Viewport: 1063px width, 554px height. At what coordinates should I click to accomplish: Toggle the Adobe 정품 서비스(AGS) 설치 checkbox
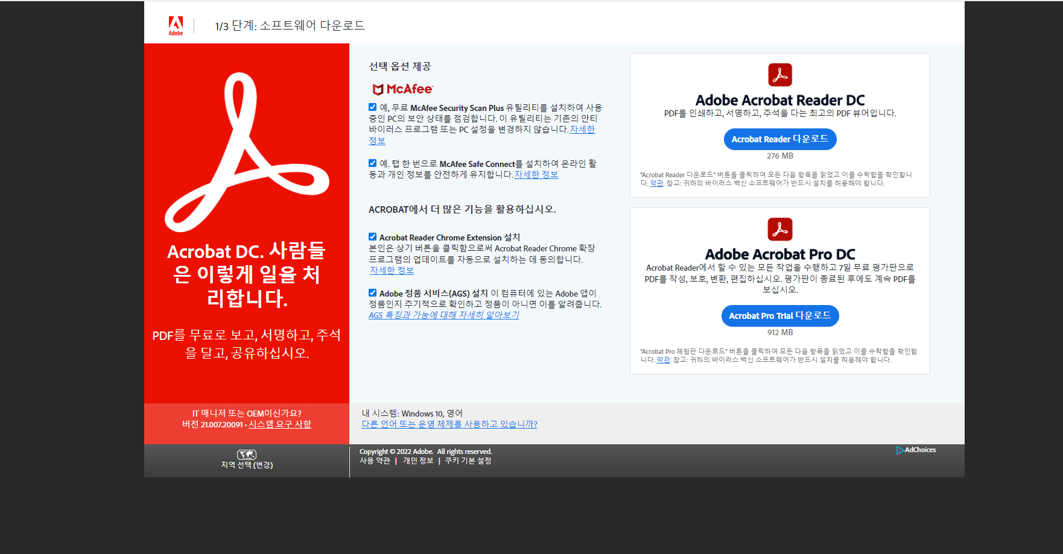[373, 292]
